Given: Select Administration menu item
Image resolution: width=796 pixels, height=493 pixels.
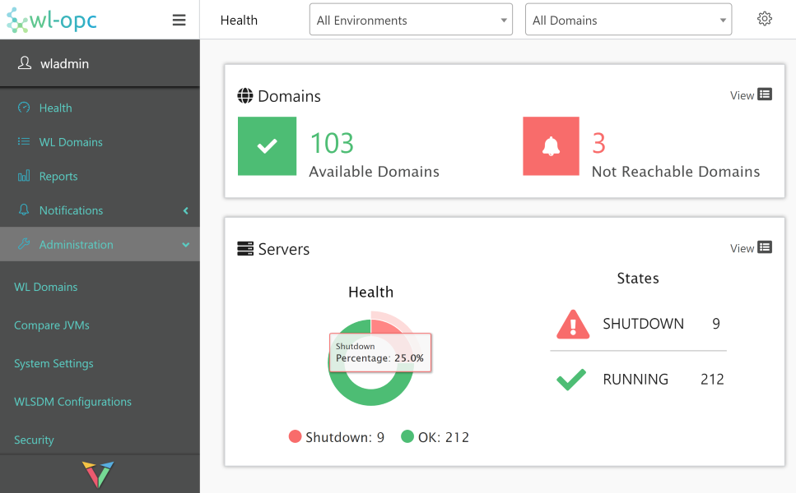Looking at the screenshot, I should click(77, 245).
